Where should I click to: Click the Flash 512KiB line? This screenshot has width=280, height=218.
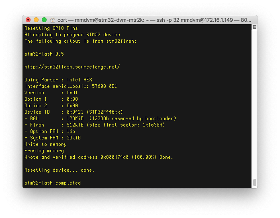95,125
